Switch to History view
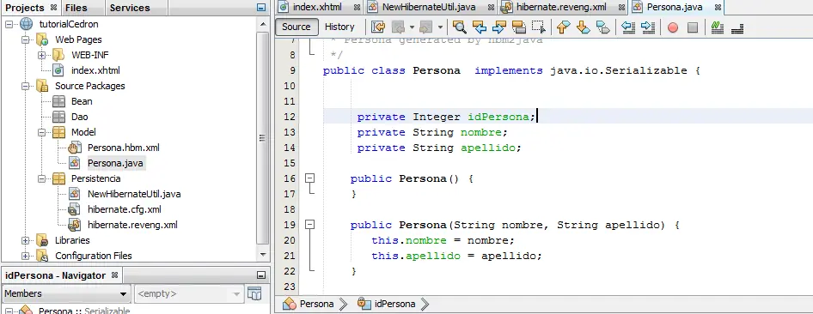This screenshot has height=314, width=813. pos(339,27)
